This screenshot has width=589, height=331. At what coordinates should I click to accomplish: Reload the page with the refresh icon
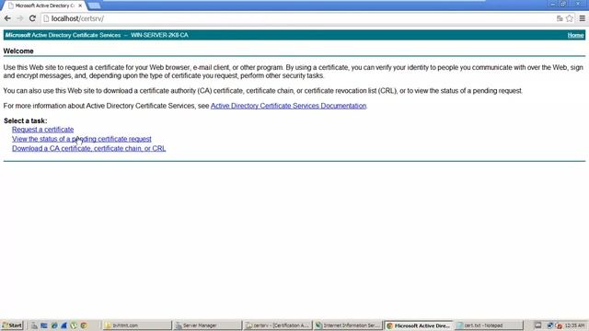[x=32, y=18]
